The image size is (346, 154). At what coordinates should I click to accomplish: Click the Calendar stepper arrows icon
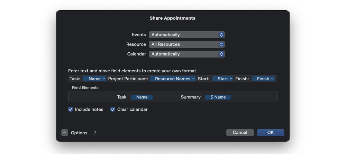coord(221,54)
